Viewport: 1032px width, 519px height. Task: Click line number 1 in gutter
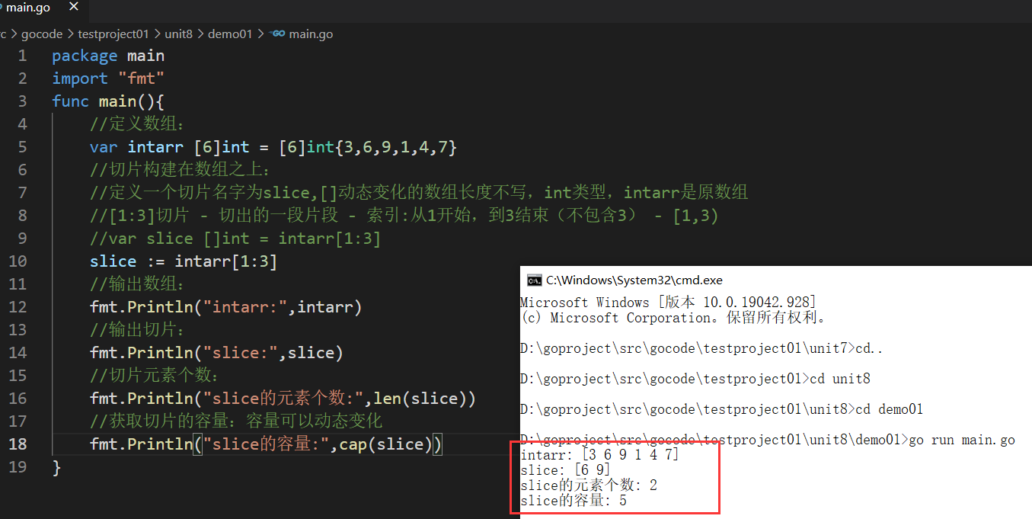click(x=22, y=56)
